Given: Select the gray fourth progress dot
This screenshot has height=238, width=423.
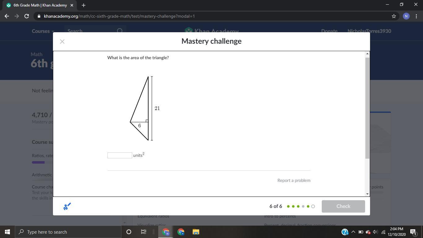Looking at the screenshot, I should coord(303,206).
